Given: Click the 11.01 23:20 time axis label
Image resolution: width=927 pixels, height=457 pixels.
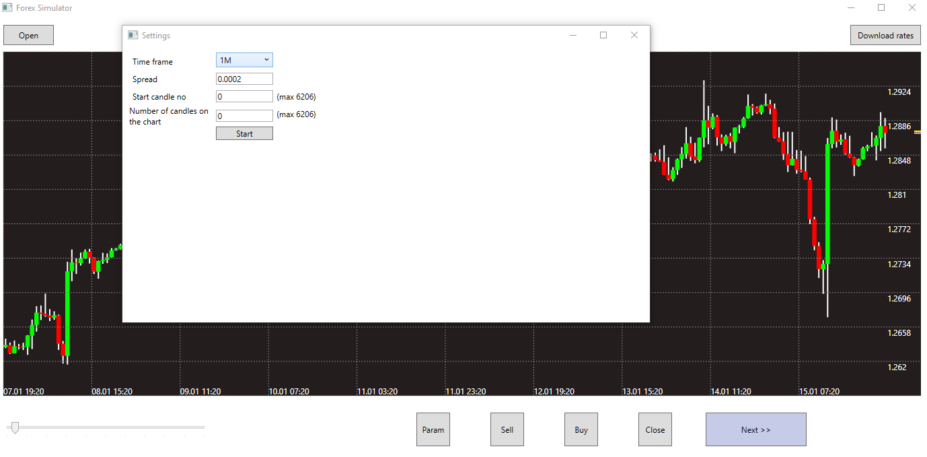Looking at the screenshot, I should (x=466, y=391).
